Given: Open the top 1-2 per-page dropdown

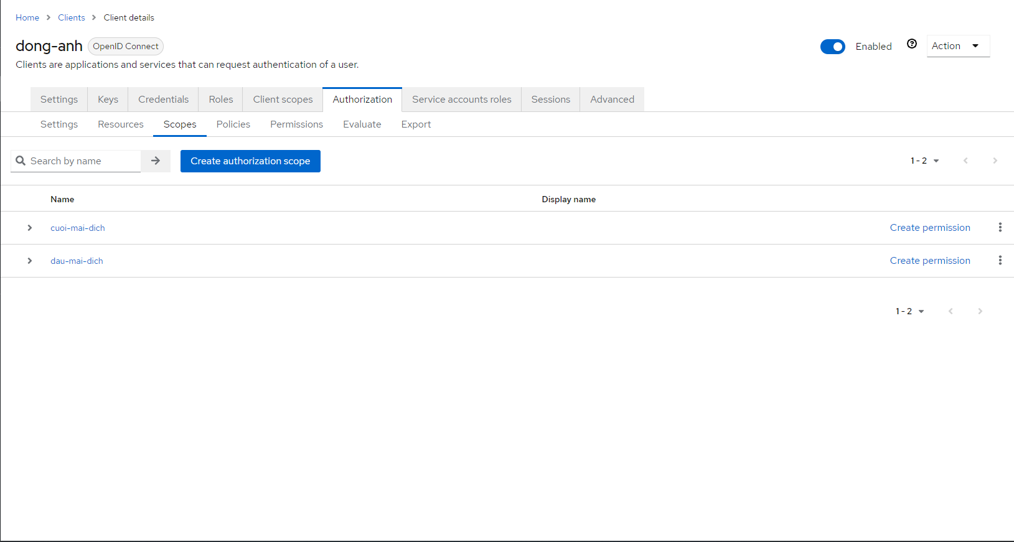Looking at the screenshot, I should 924,161.
